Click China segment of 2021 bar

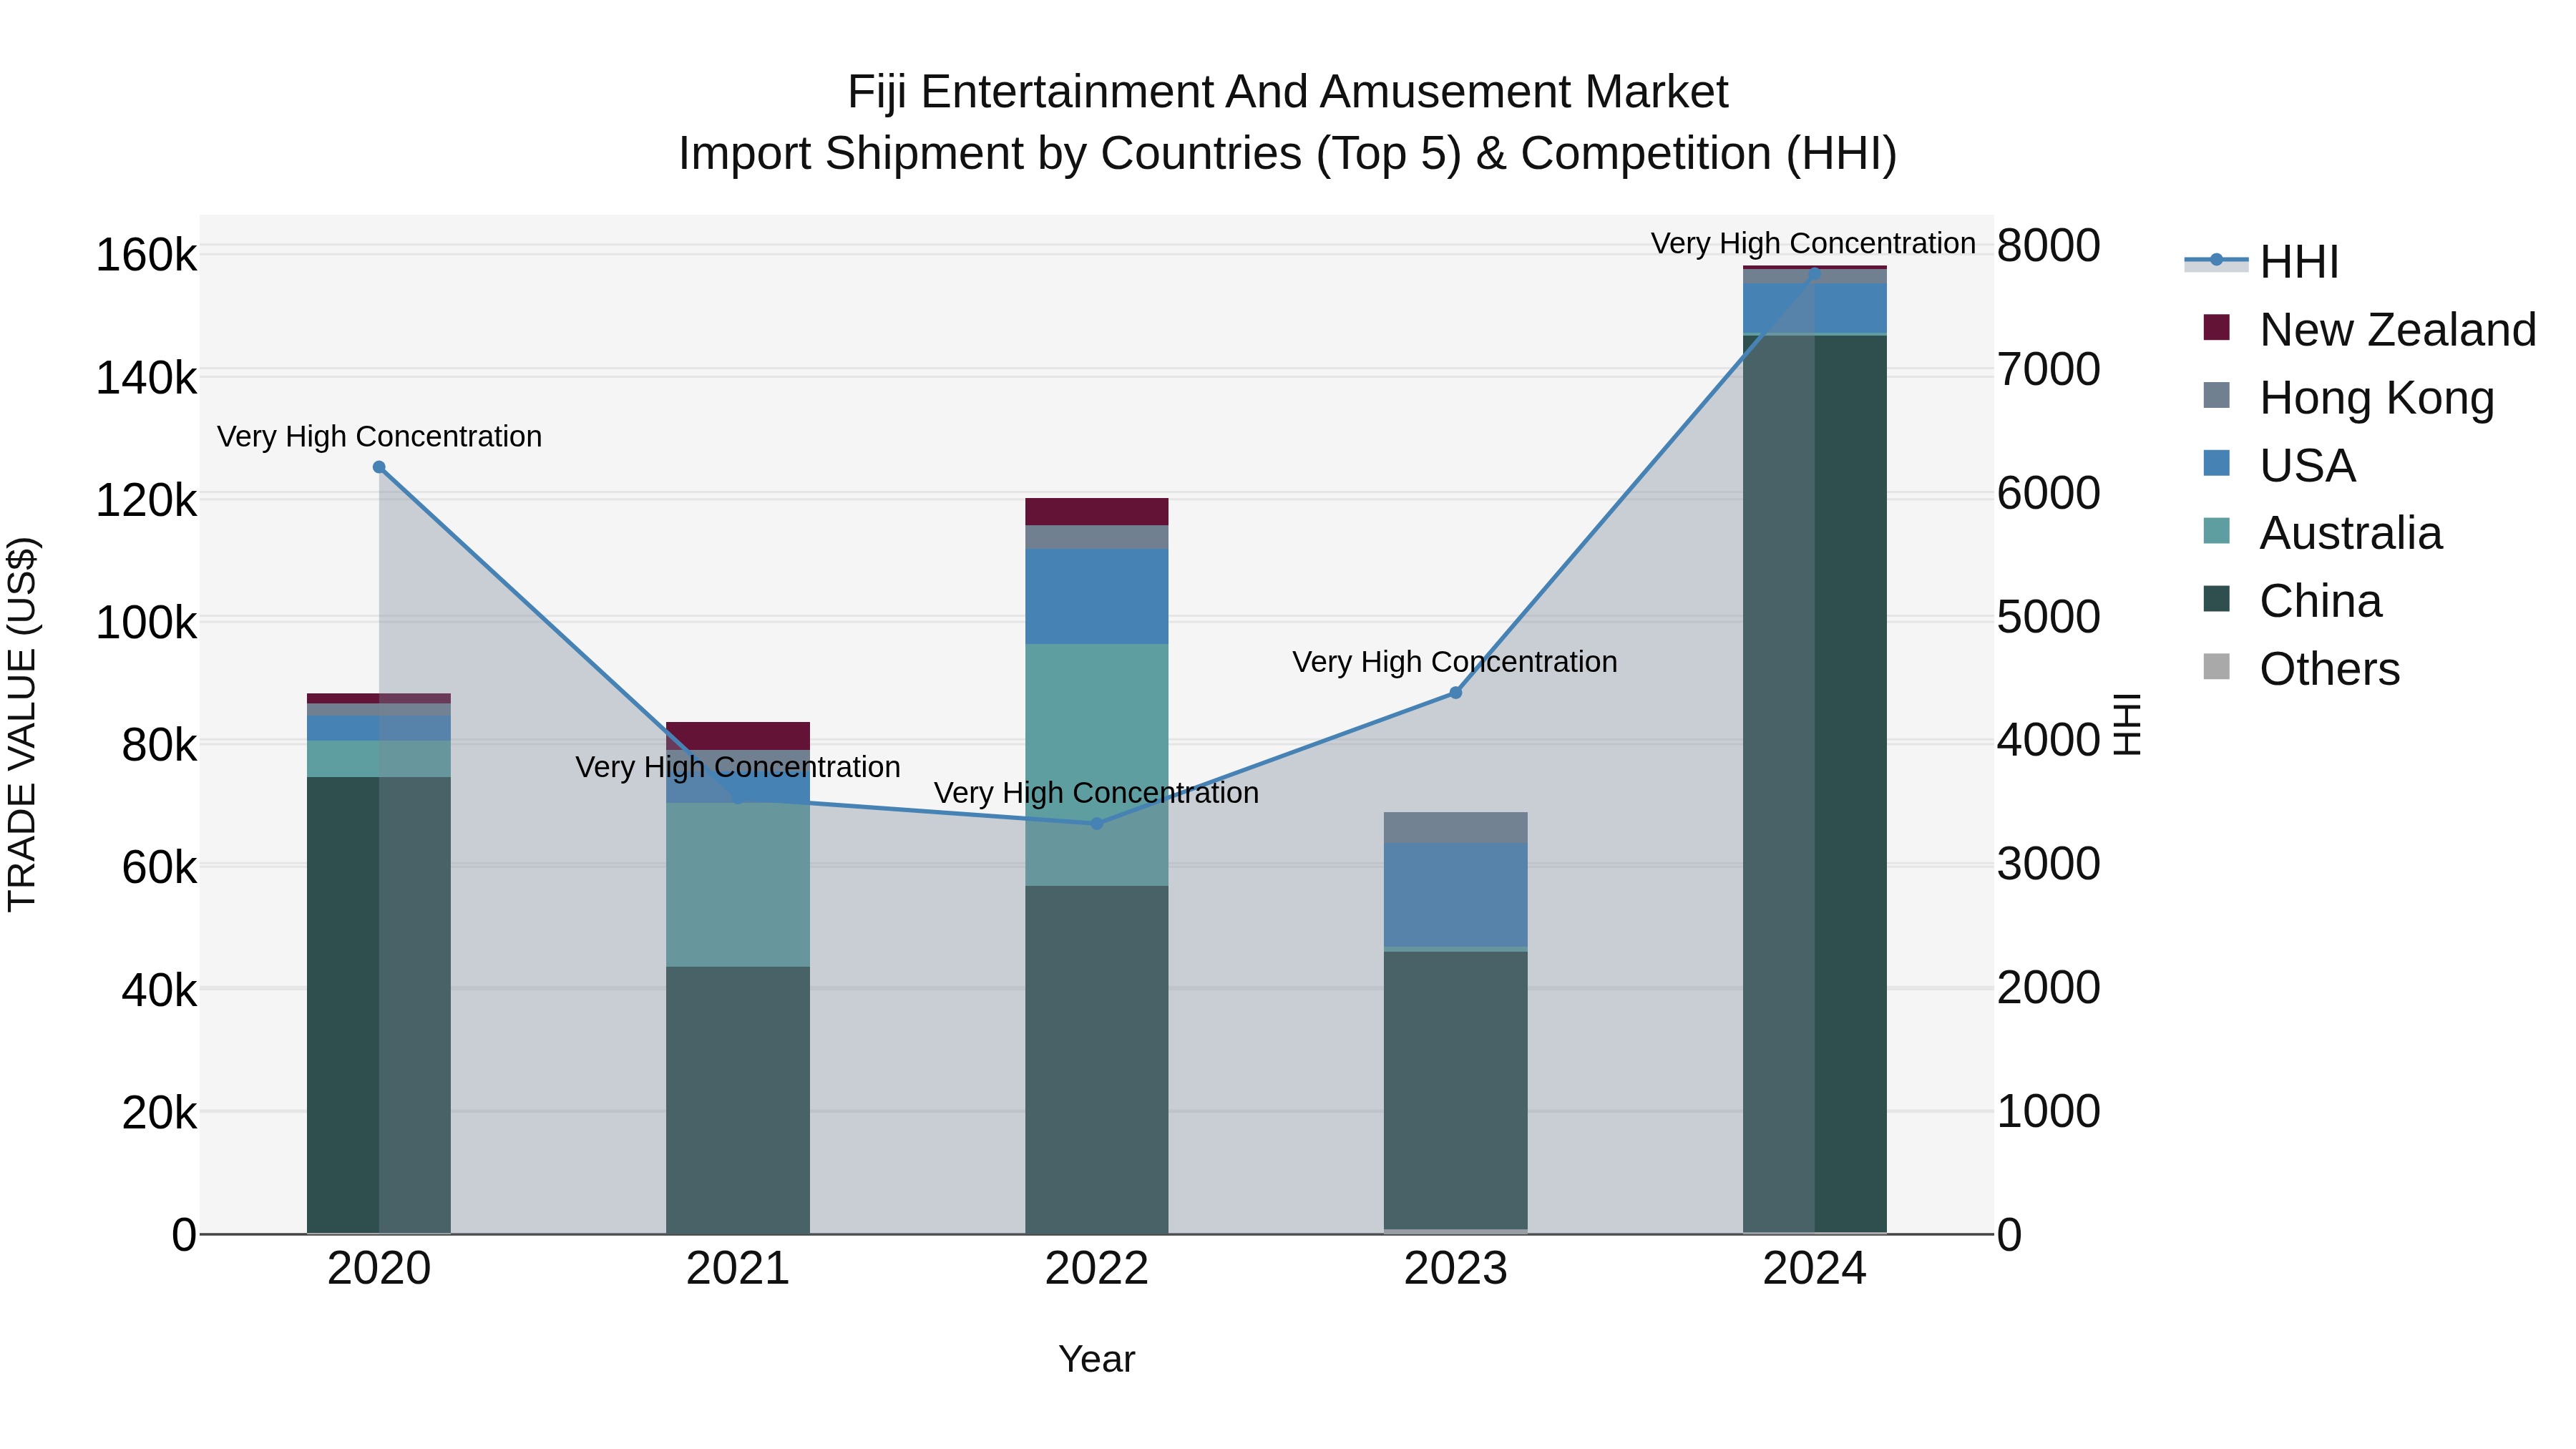tap(738, 1100)
